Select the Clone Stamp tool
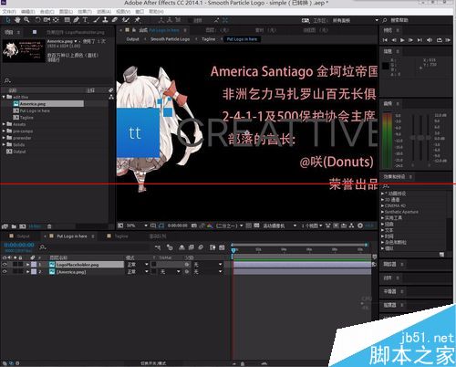Image resolution: width=456 pixels, height=367 pixels. [x=105, y=20]
